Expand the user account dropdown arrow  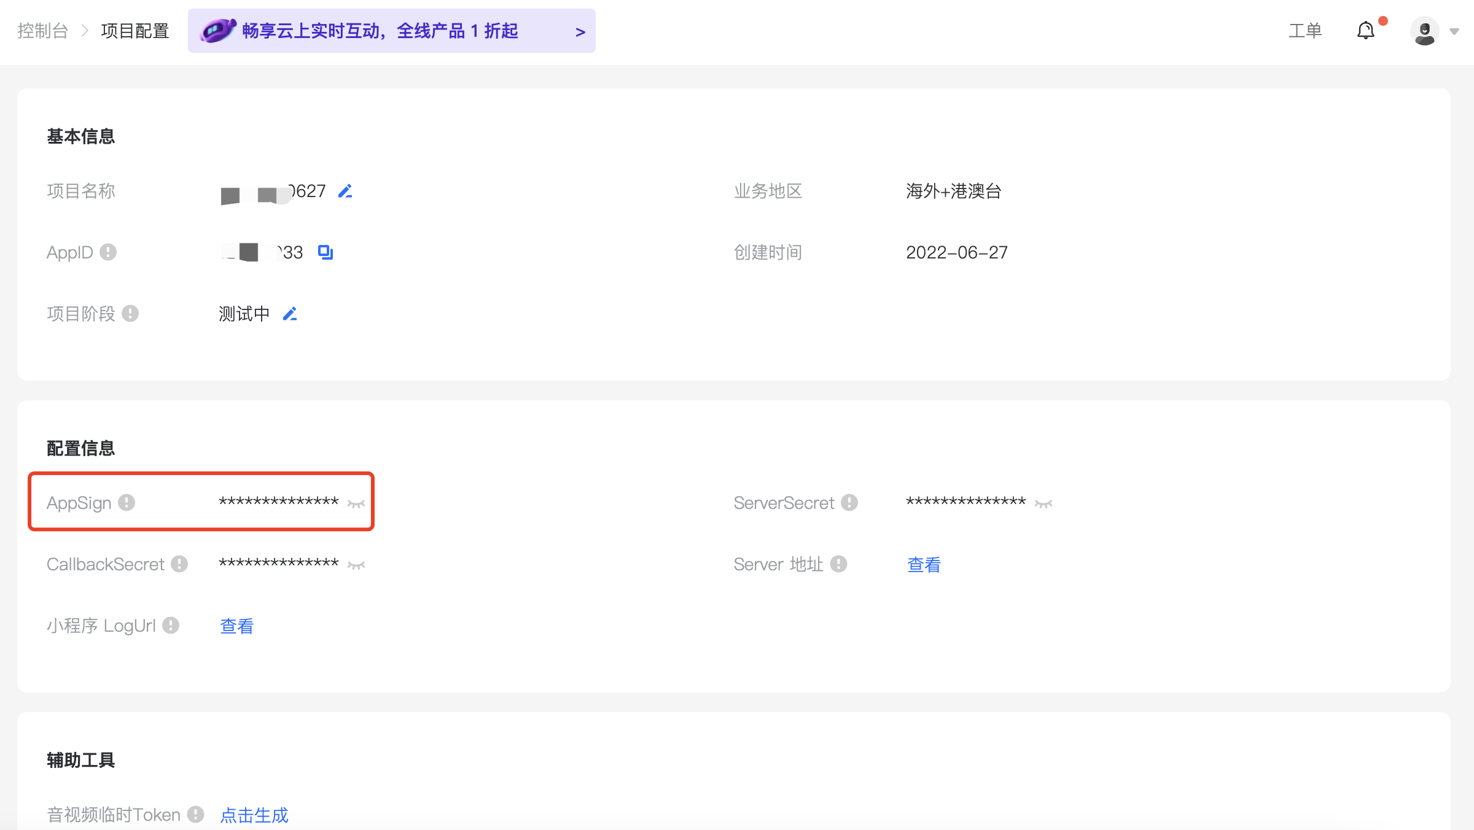coord(1454,31)
